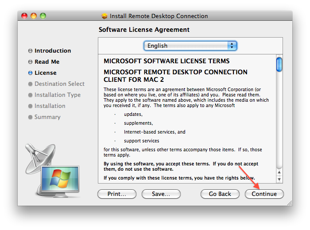Click the scroll down arrow in license pane
The width and height of the screenshot is (310, 230).
click(279, 179)
